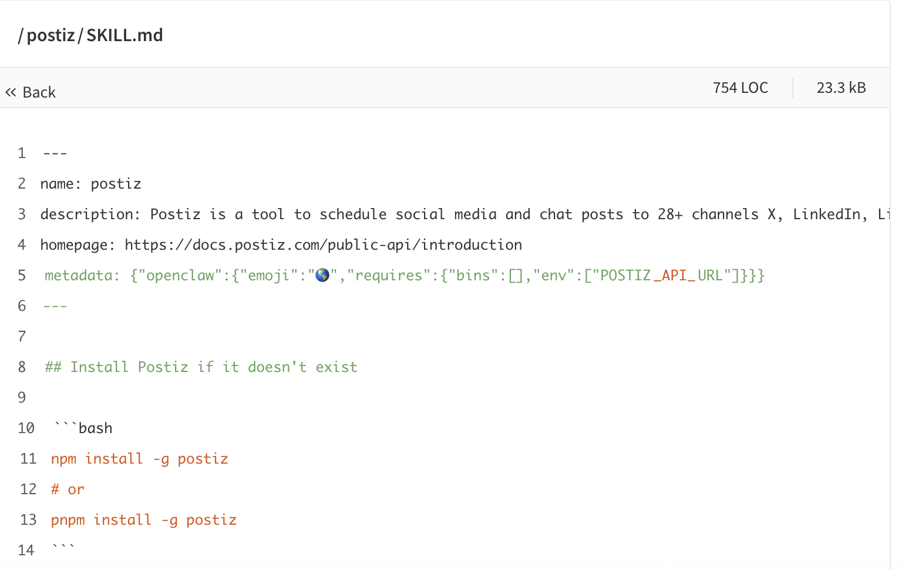Select the 754 LOC counter
The height and width of the screenshot is (570, 902).
click(741, 88)
